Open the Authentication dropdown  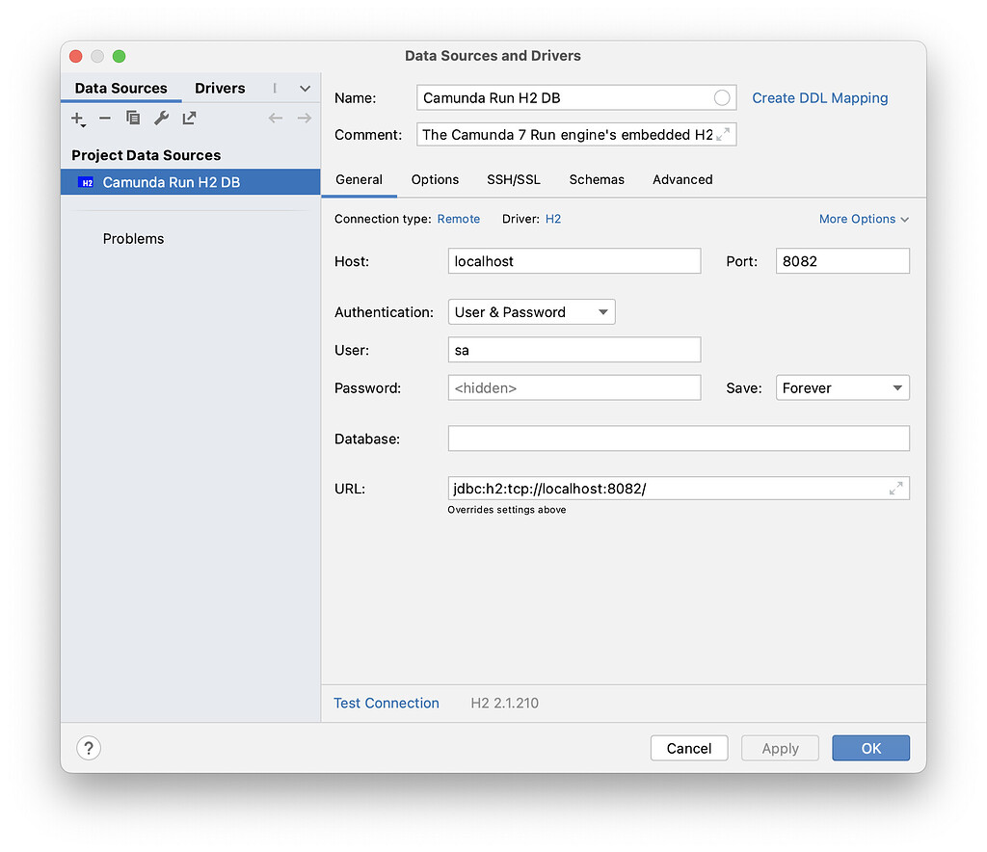(531, 311)
